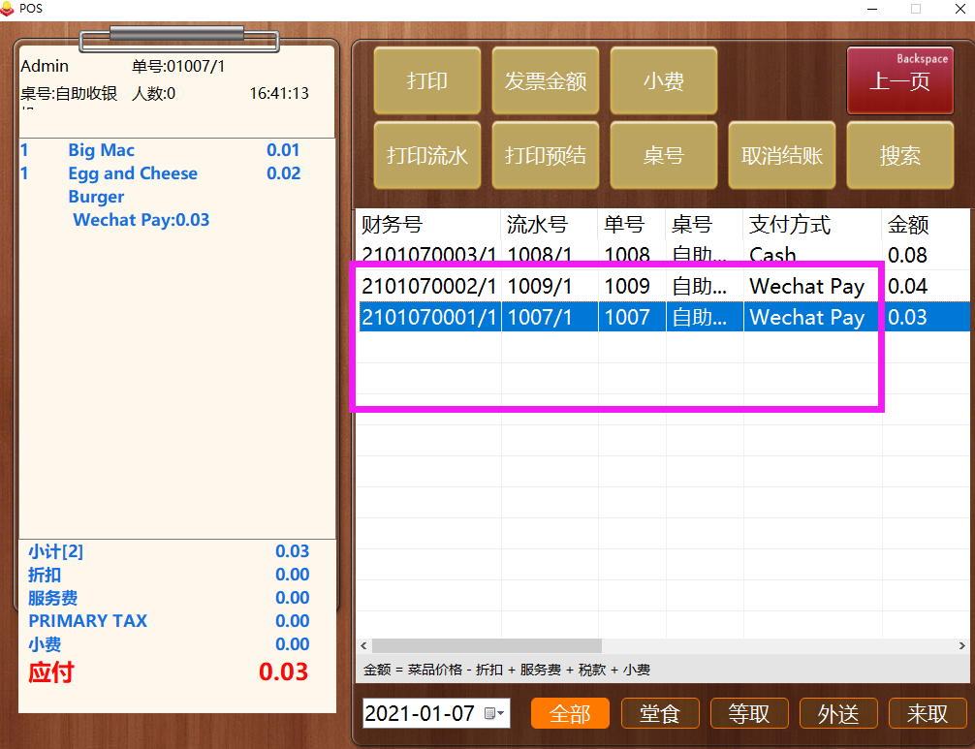Click the 2021-01-07 date field
This screenshot has width=975, height=749.
point(436,713)
